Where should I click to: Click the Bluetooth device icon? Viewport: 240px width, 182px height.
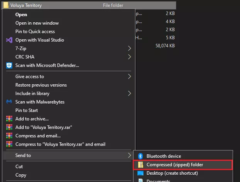[141, 156]
